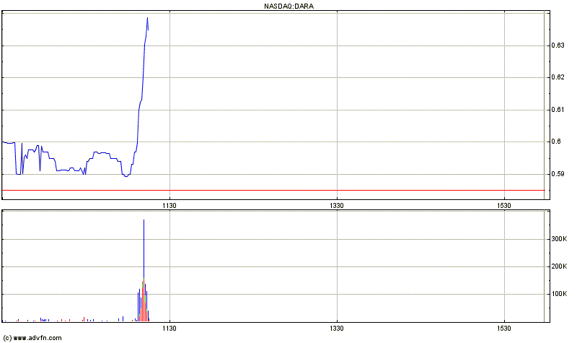The height and width of the screenshot is (343, 577).
Task: Click the 0.59 price axis label
Action: [x=557, y=174]
